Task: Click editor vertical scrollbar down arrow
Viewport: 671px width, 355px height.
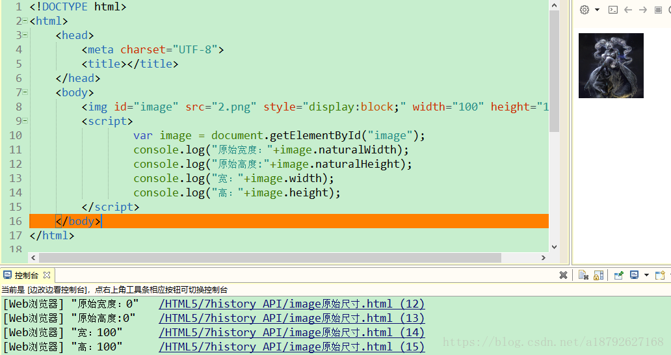Action: pyautogui.click(x=554, y=247)
